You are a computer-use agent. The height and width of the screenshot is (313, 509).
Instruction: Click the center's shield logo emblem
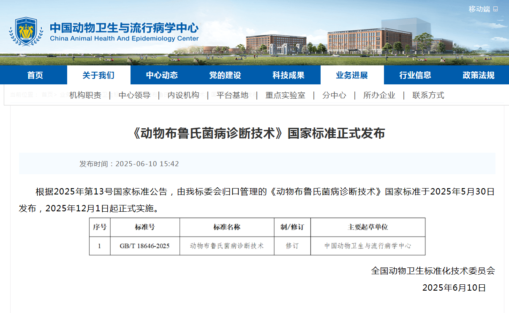pos(26,32)
